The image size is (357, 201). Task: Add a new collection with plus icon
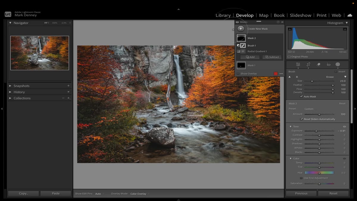click(x=68, y=98)
